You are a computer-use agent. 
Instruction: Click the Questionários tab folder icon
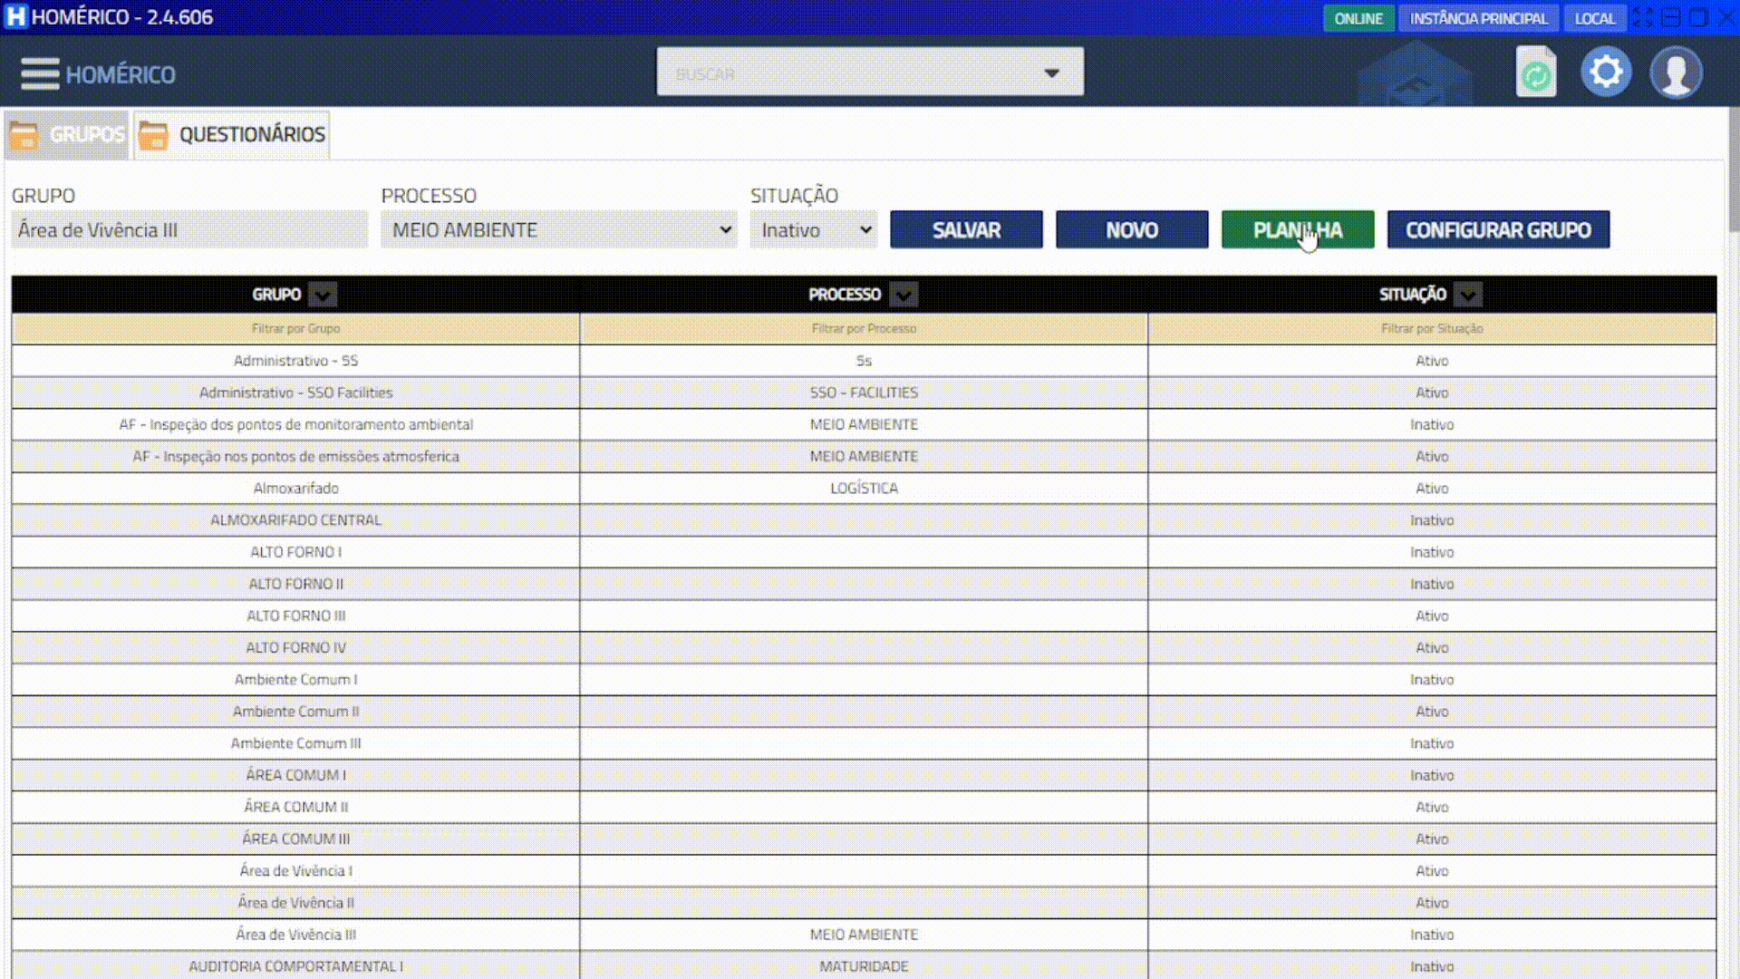[x=153, y=135]
